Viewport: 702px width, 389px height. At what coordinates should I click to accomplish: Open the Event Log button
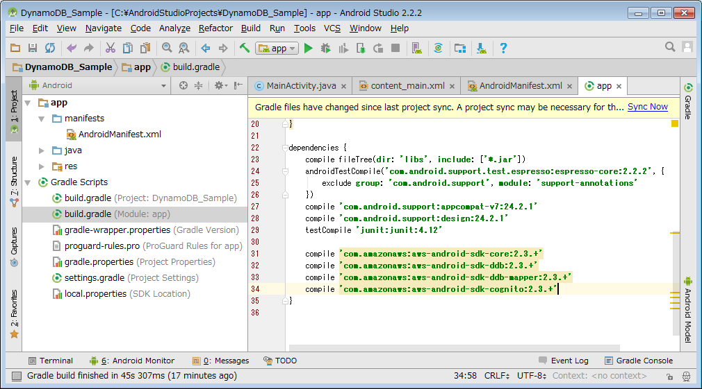(564, 361)
